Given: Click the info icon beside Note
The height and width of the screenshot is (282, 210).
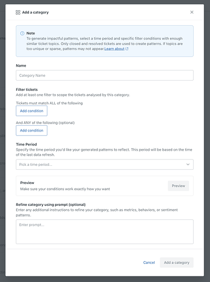Looking at the screenshot, I should click(22, 33).
